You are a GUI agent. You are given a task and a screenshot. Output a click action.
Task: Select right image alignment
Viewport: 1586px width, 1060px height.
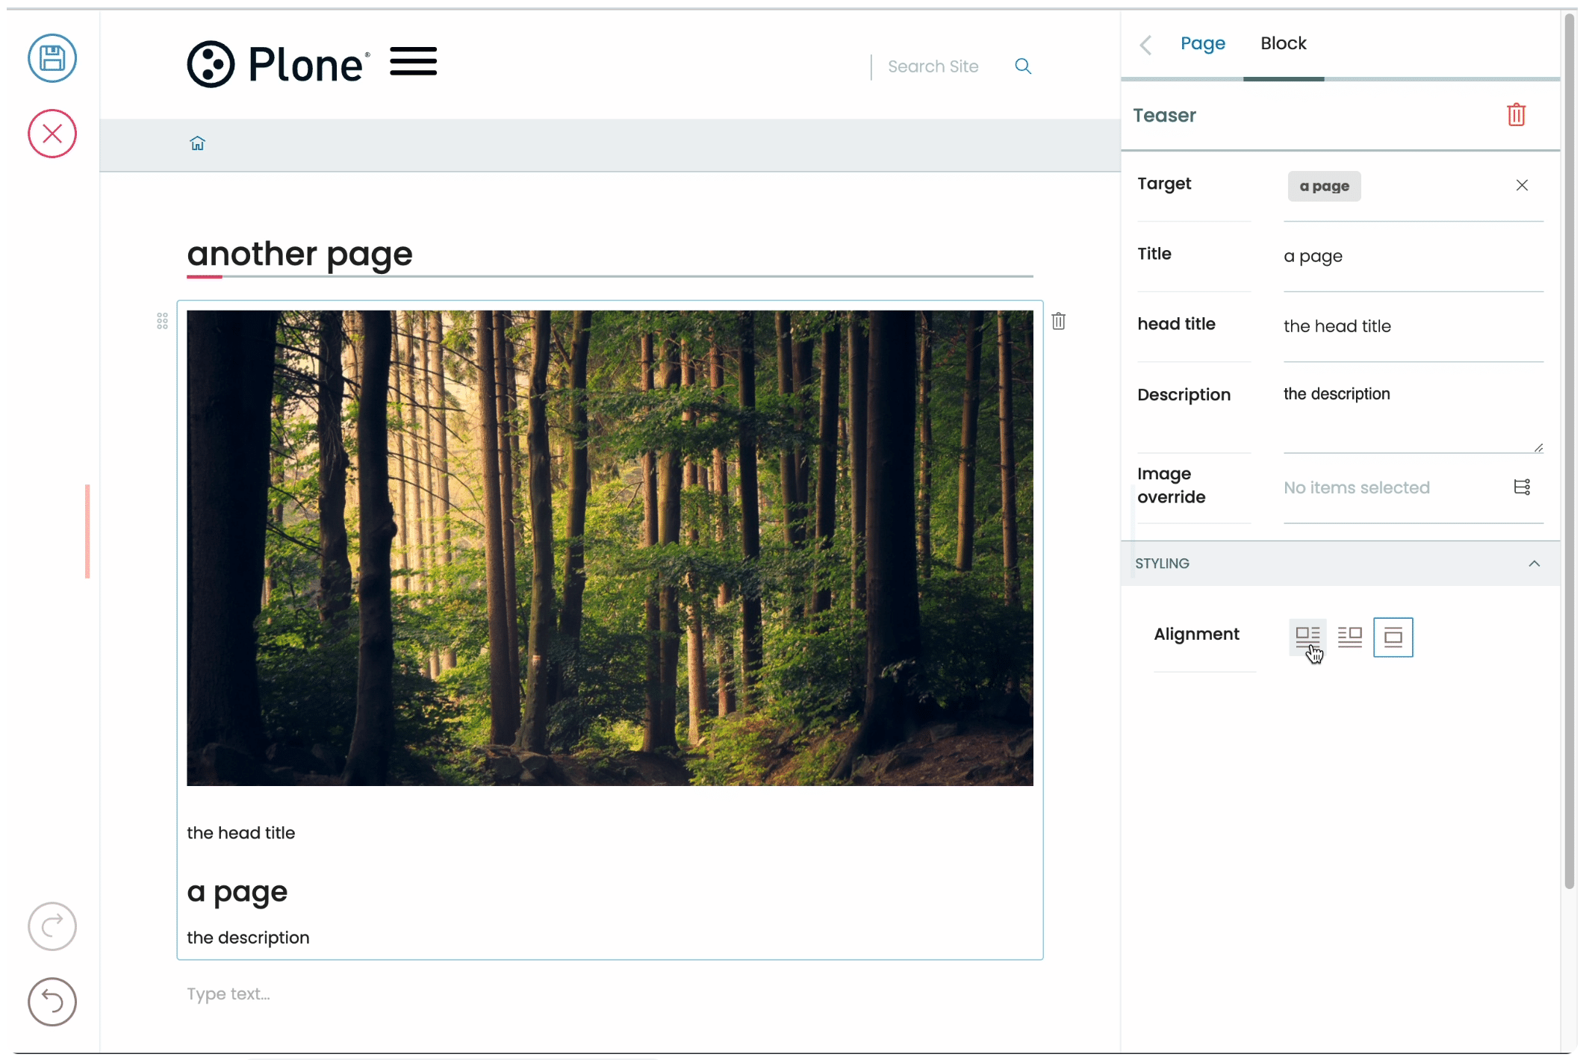1350,637
